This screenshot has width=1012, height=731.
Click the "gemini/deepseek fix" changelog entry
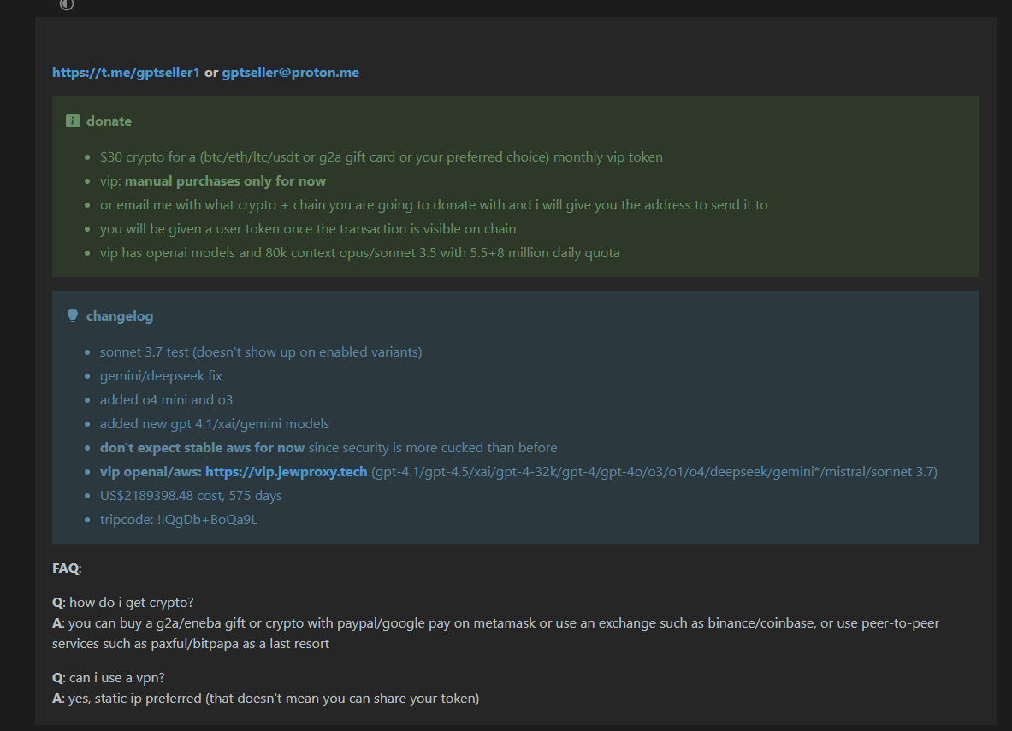click(x=161, y=375)
